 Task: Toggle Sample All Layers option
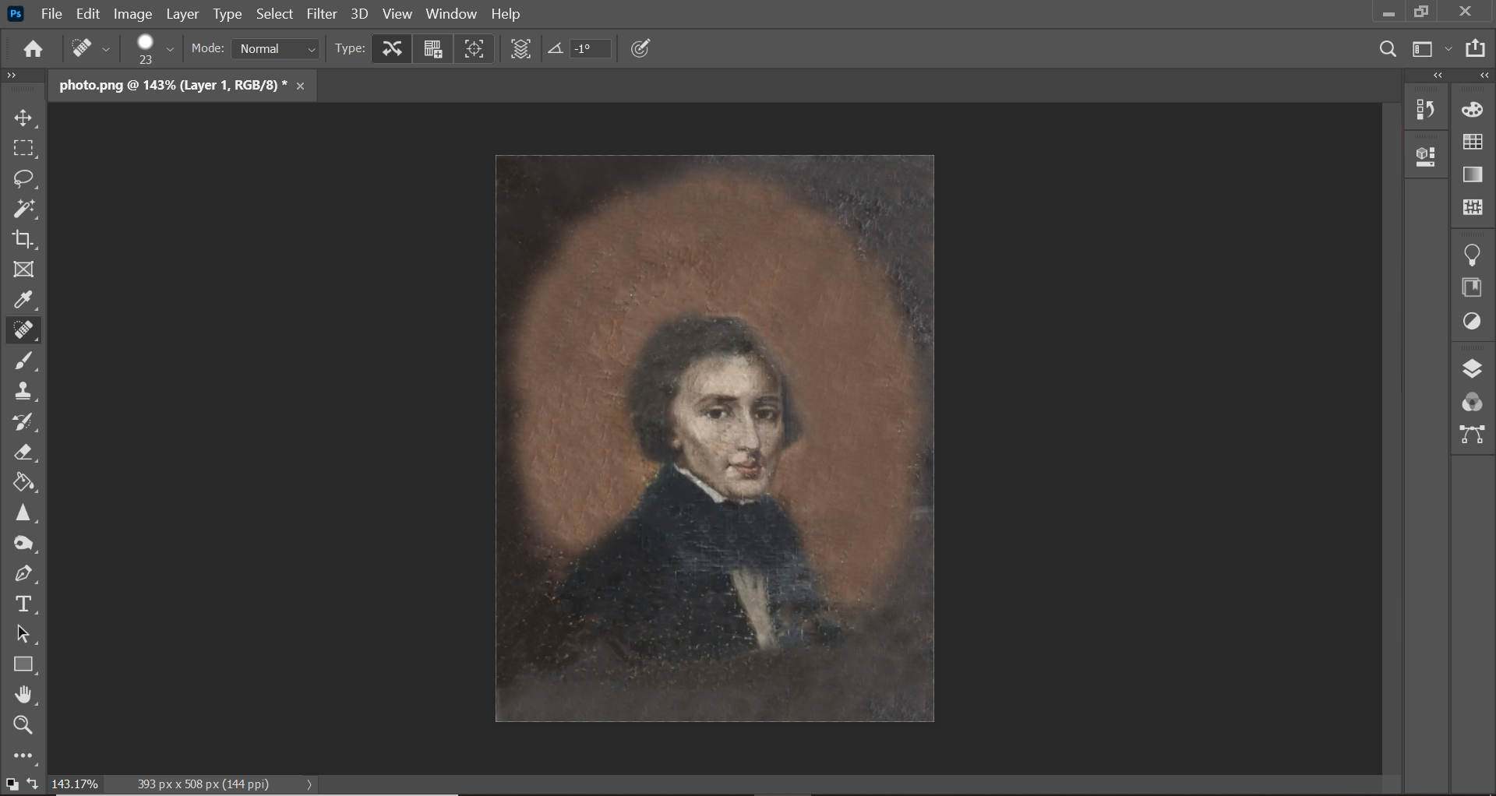coord(520,49)
